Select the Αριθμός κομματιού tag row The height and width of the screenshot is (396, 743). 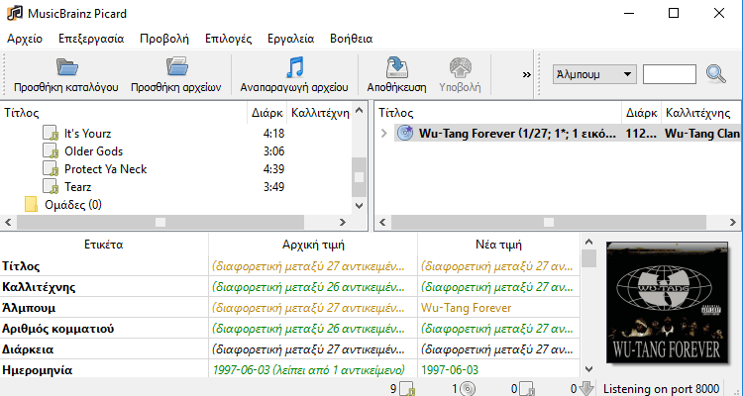(x=290, y=329)
